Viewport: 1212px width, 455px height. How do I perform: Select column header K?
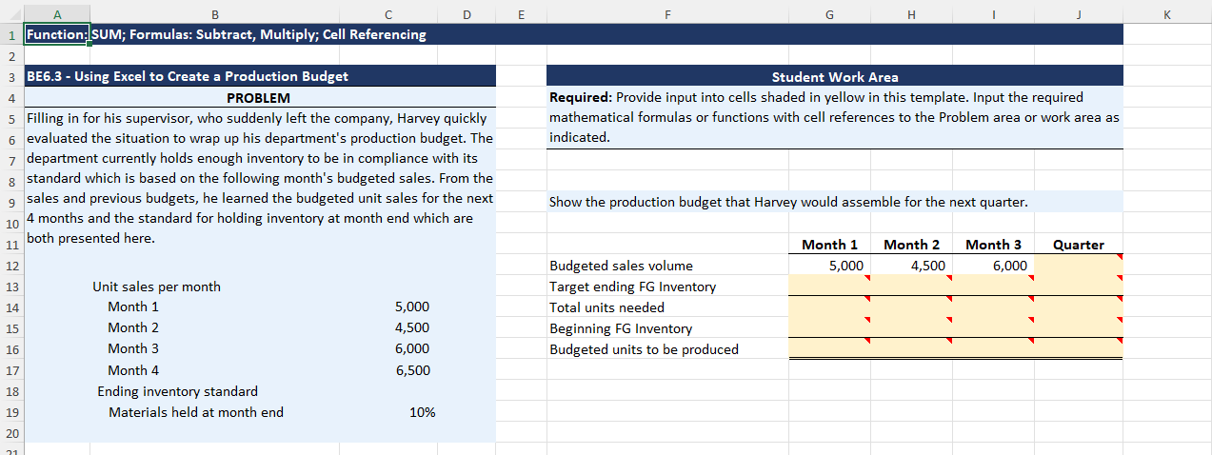[x=1166, y=13]
